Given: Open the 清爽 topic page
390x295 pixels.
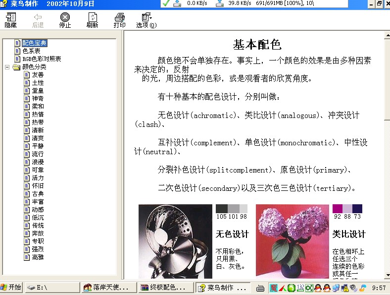Looking at the screenshot, I should [x=38, y=138].
